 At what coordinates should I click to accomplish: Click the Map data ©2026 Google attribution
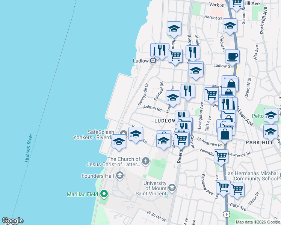[258, 222]
